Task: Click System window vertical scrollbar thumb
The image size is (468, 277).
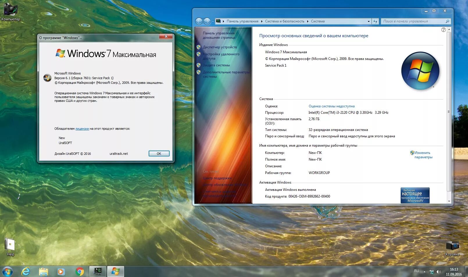Action: point(449,112)
